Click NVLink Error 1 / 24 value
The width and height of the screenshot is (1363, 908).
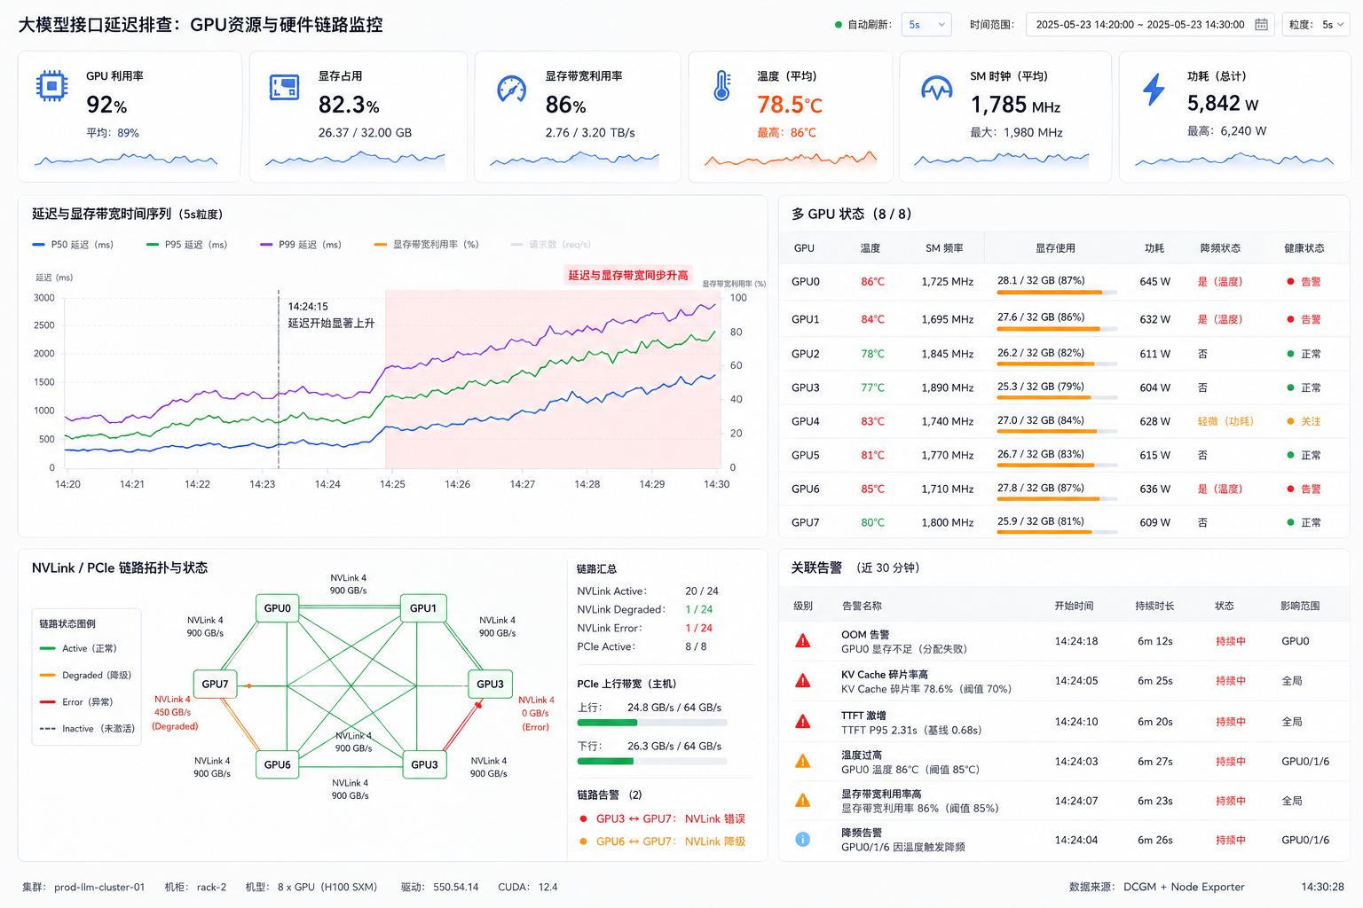[x=699, y=629]
